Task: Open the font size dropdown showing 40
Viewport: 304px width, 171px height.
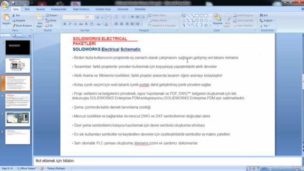Action: (90, 17)
